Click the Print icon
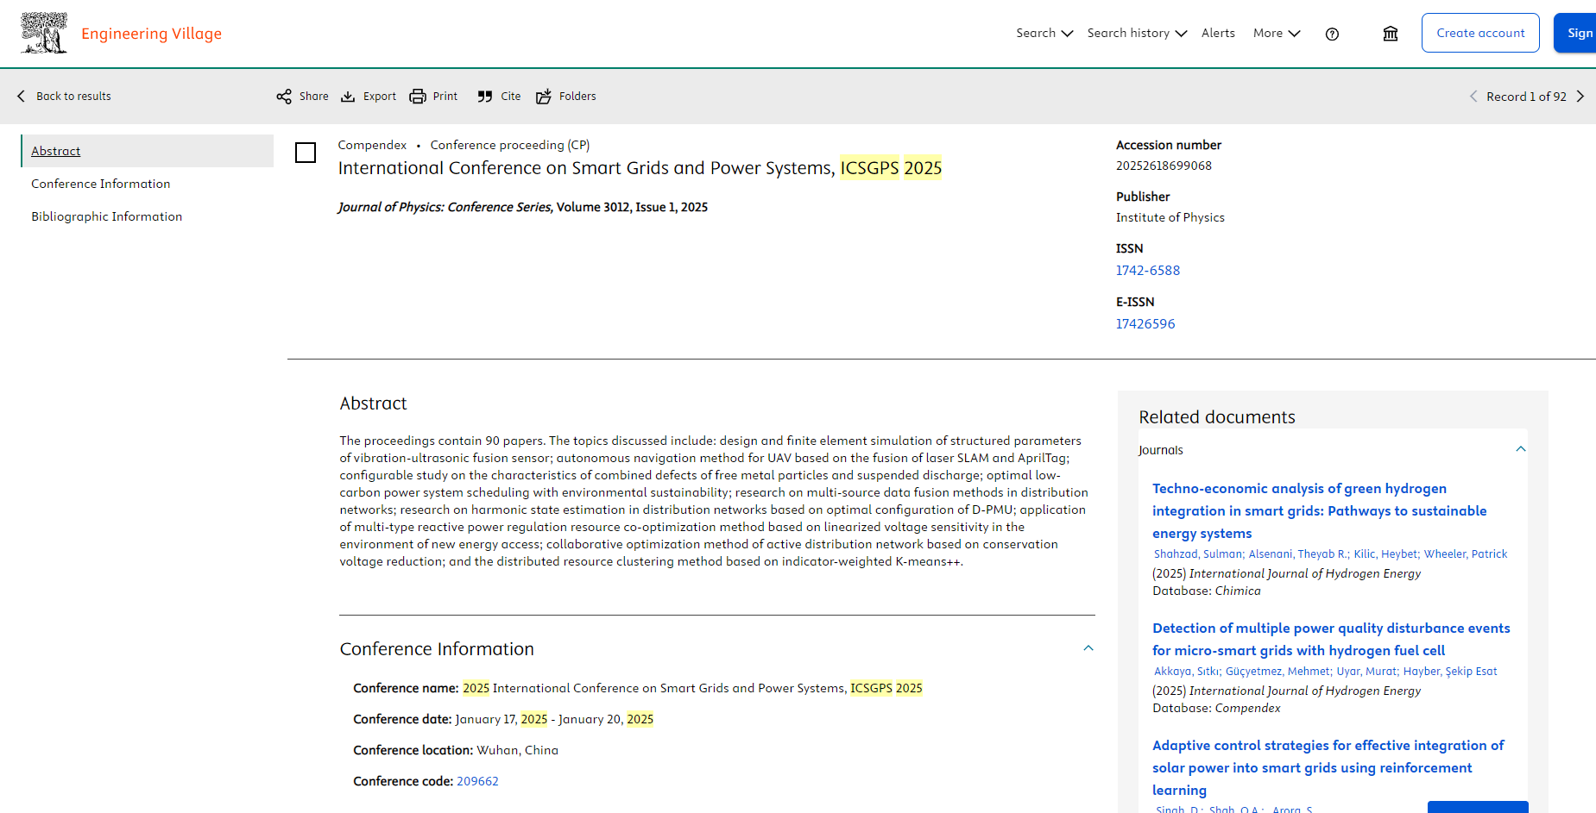Viewport: 1596px width, 813px height. click(x=418, y=97)
